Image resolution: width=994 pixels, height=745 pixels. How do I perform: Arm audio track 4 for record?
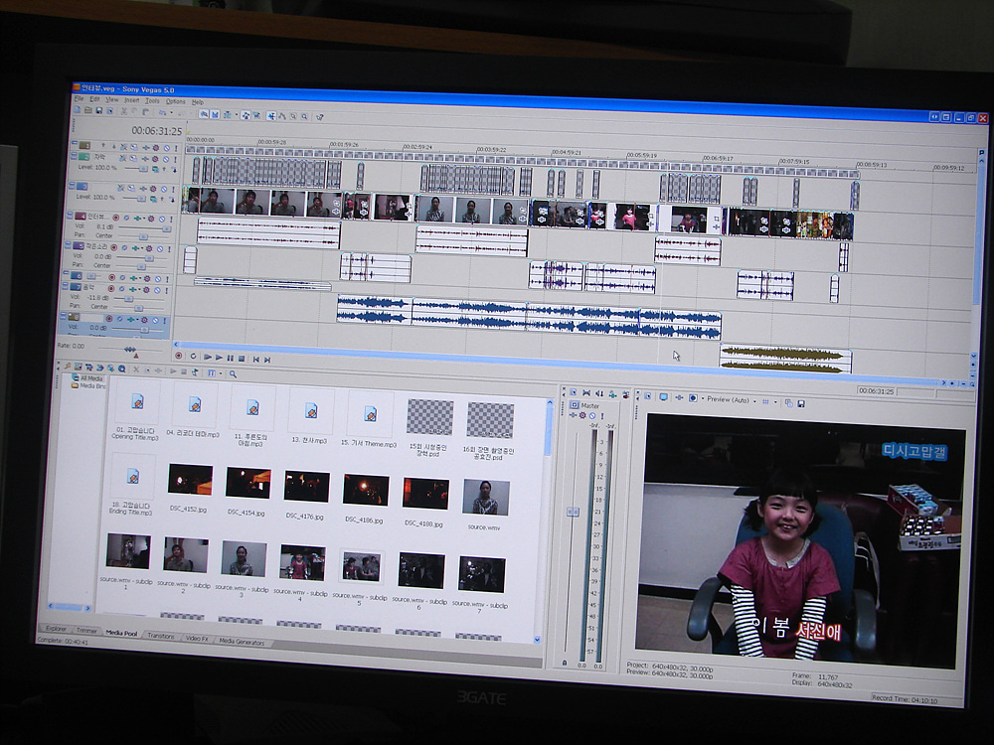click(x=115, y=218)
